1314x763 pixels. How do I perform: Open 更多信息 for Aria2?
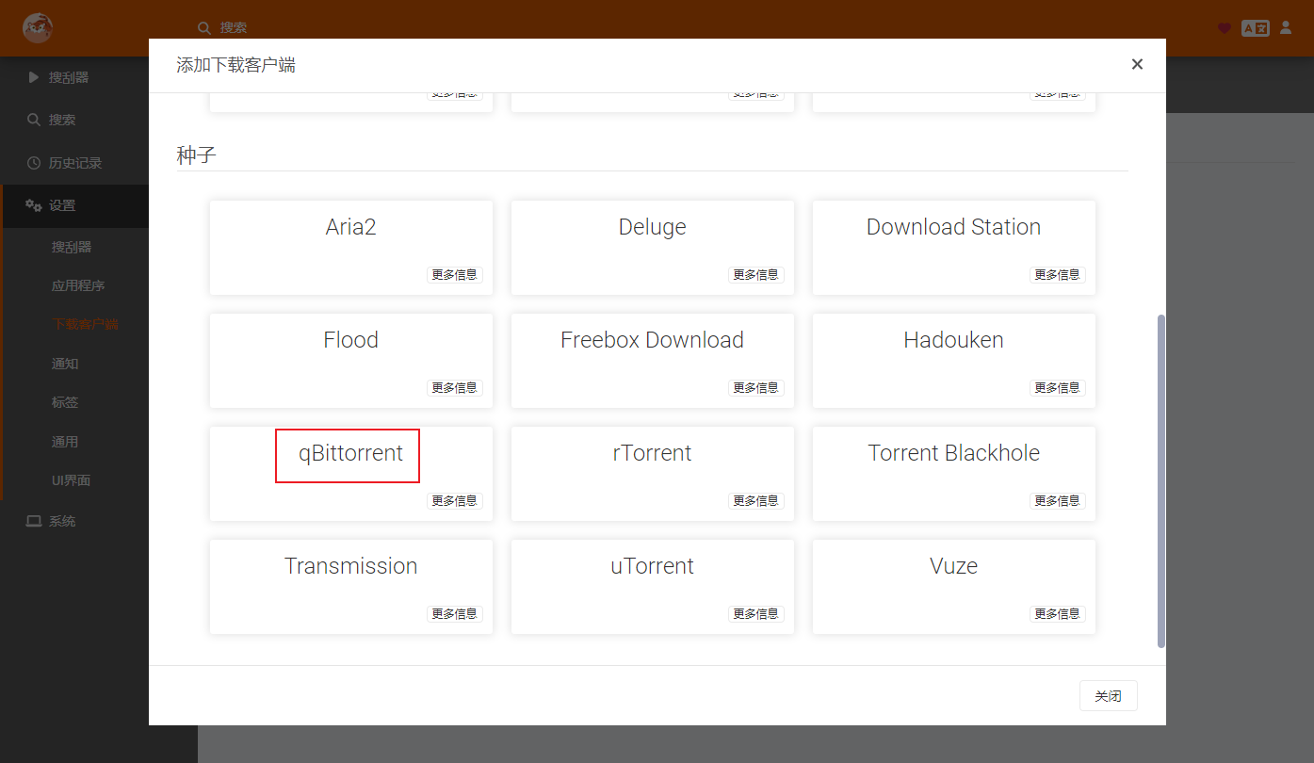455,275
